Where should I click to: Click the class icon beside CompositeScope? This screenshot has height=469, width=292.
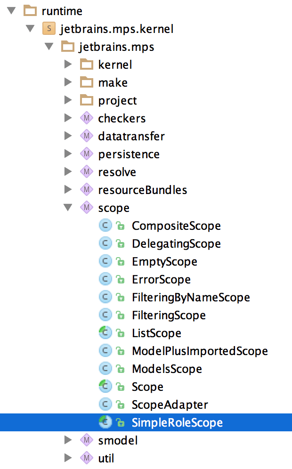coord(105,226)
